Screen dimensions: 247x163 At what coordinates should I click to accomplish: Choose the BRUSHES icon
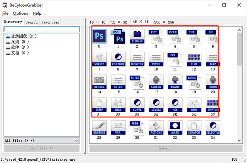coord(99,127)
